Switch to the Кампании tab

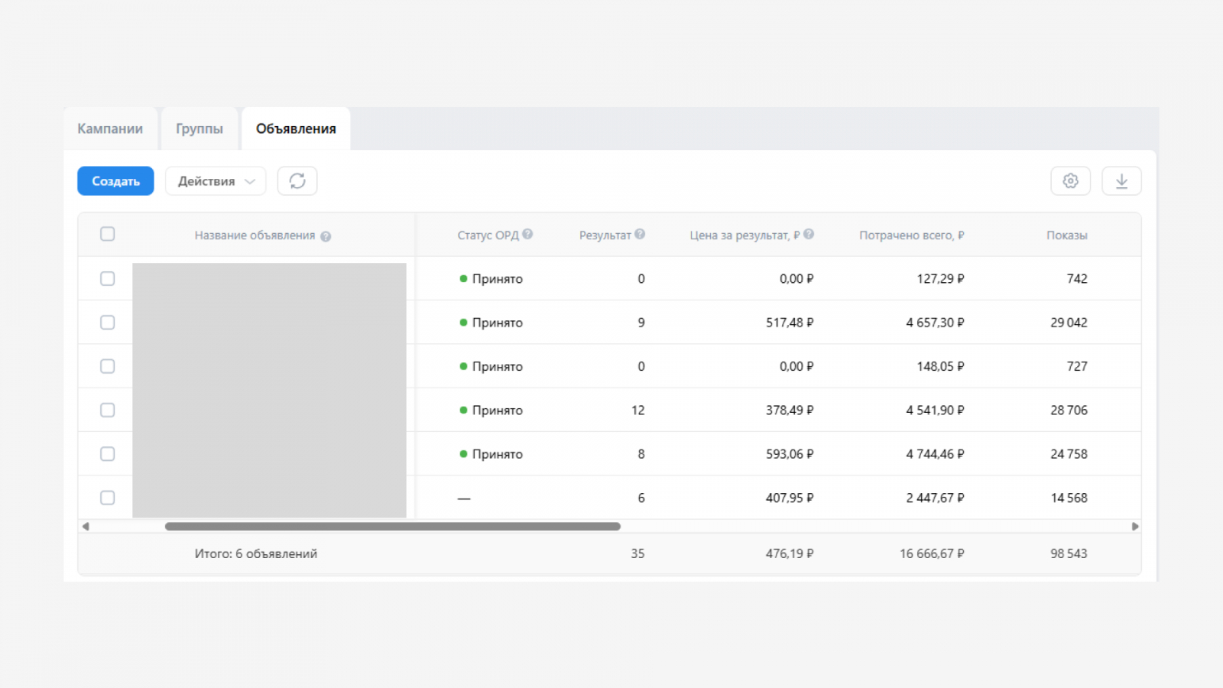click(110, 128)
